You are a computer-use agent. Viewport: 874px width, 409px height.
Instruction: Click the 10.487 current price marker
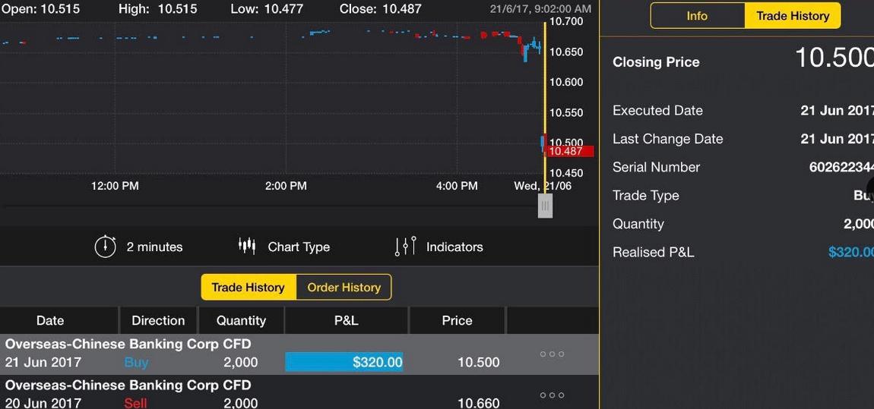coord(570,151)
